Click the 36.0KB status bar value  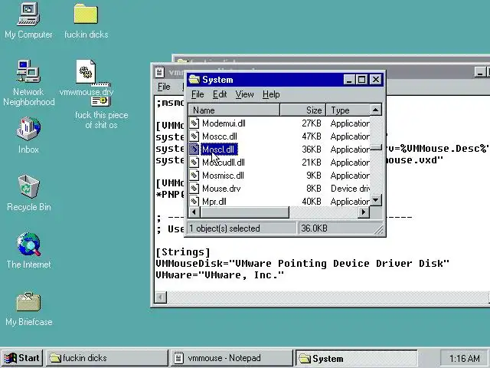pos(314,228)
